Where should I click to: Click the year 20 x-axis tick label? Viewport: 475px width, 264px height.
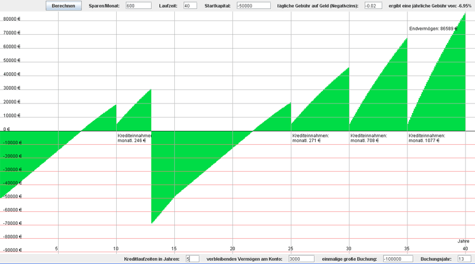[x=232, y=248]
